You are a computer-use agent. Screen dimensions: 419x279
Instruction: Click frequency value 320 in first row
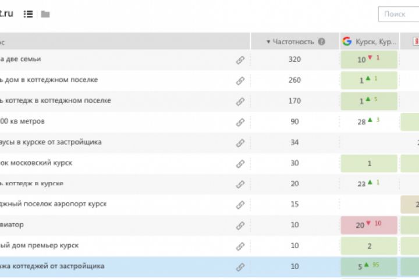pyautogui.click(x=294, y=59)
